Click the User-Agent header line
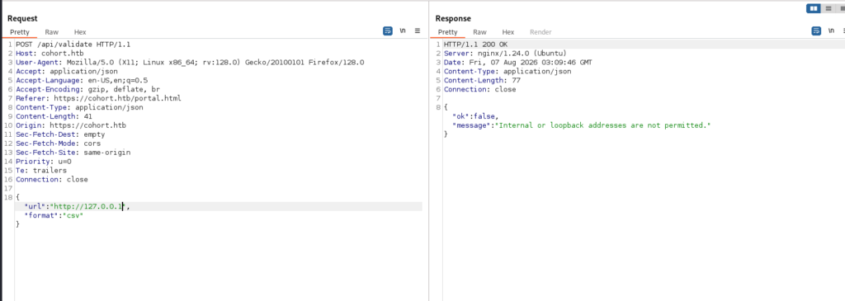Image resolution: width=845 pixels, height=301 pixels. click(190, 63)
